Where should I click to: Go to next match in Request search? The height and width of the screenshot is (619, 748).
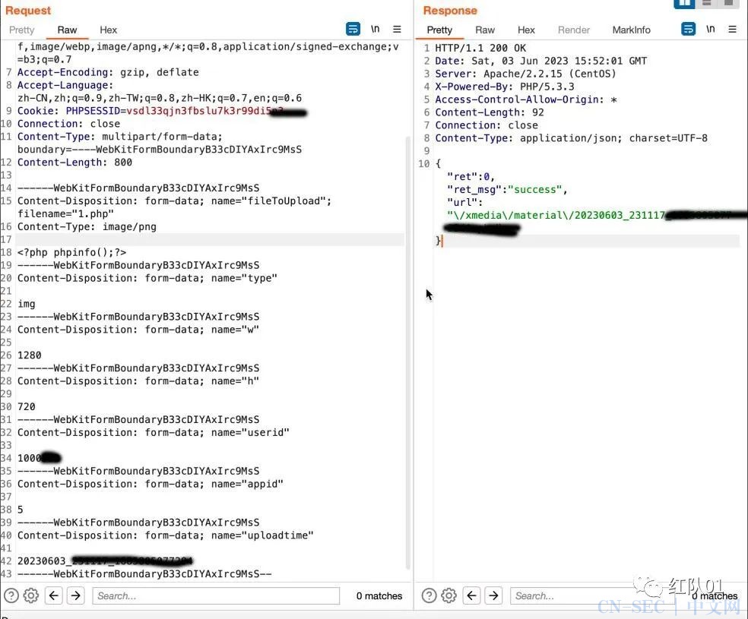(x=76, y=595)
